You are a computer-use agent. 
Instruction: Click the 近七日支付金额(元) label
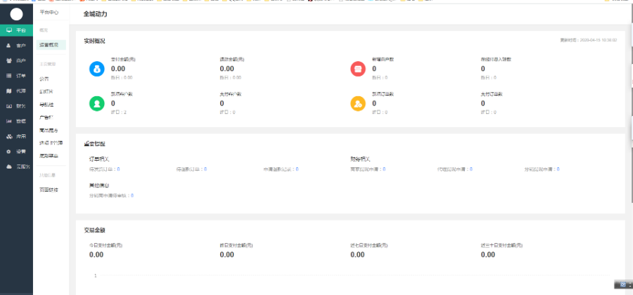369,245
